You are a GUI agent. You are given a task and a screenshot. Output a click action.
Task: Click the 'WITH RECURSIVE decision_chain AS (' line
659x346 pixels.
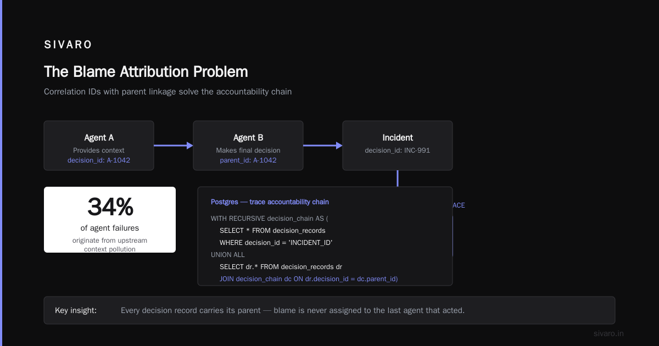click(x=269, y=218)
